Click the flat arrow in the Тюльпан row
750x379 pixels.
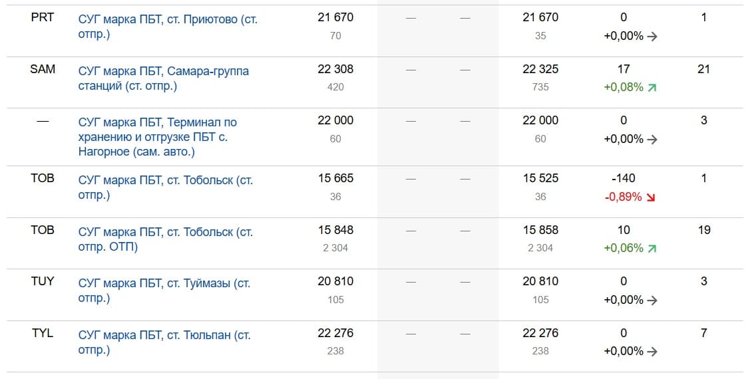652,351
